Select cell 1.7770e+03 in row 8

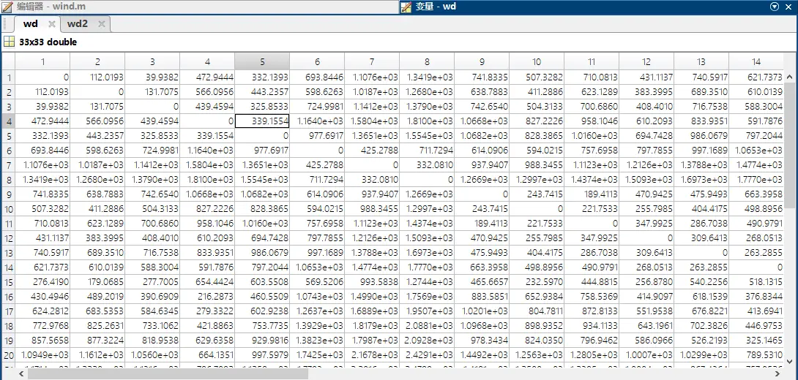[756, 179]
